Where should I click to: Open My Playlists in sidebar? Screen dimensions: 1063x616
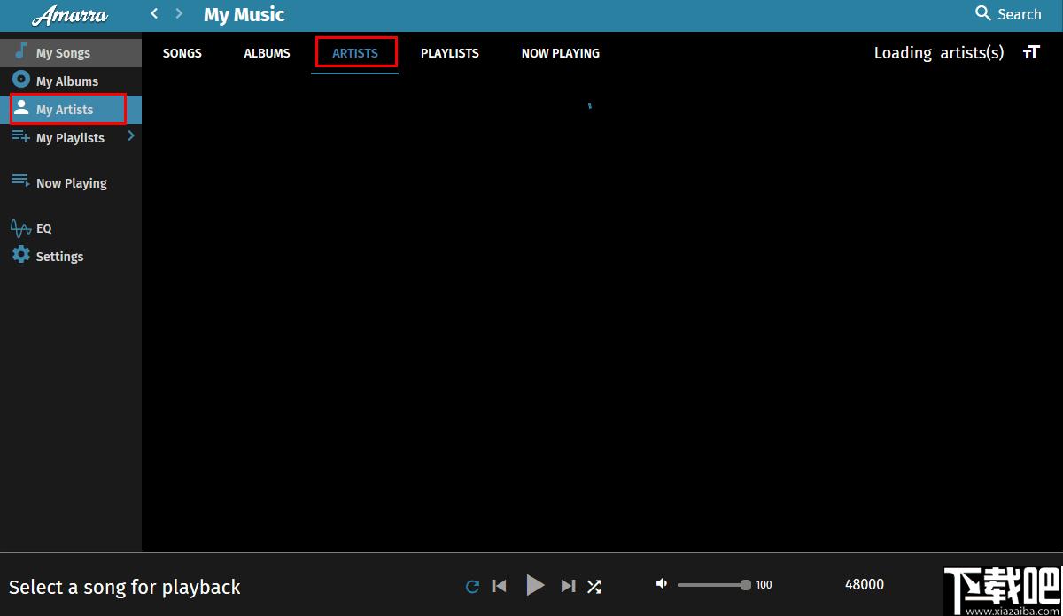click(70, 138)
